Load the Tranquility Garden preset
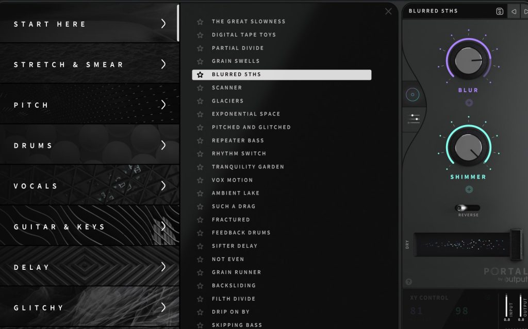This screenshot has height=329, width=528. tap(247, 167)
